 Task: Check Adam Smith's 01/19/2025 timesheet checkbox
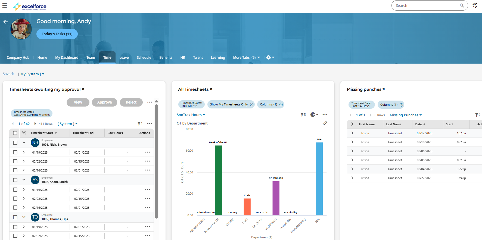tap(15, 190)
